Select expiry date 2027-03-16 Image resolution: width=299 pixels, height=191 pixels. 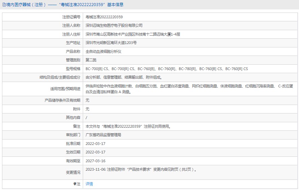coord(95,161)
